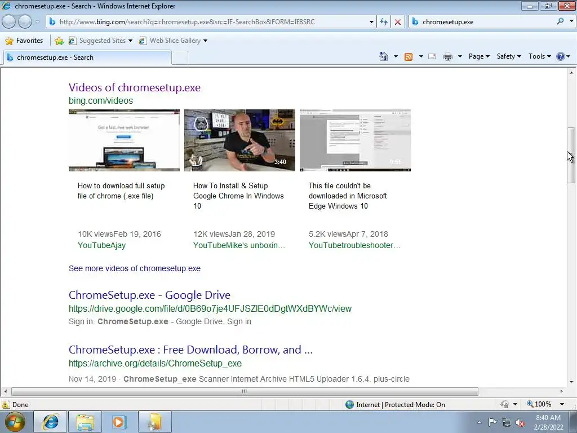Image resolution: width=577 pixels, height=433 pixels.
Task: Open the Page menu
Action: coord(479,56)
